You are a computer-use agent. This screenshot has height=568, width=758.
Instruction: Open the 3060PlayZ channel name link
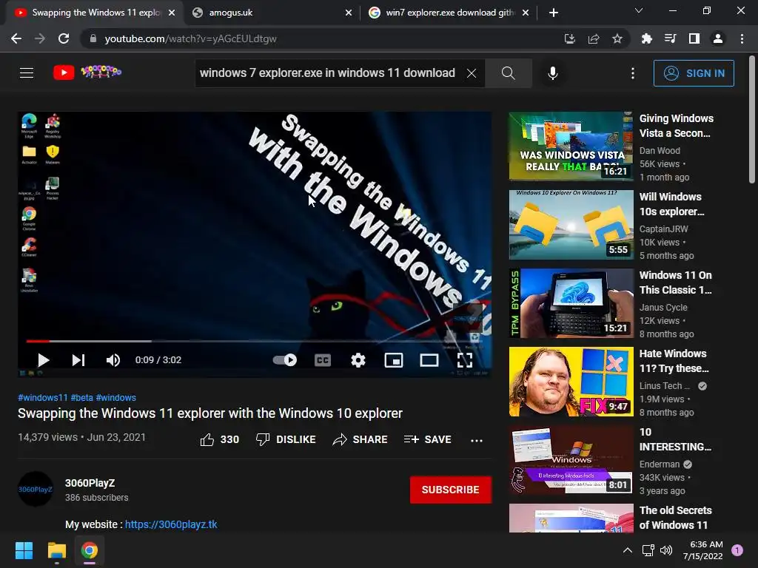tap(90, 483)
